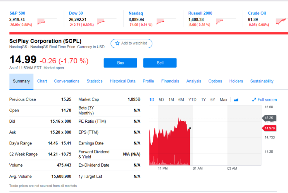Screen dimensions: 288x193
Task: Open the Crude Oil mini sparkline chart
Action: (282, 21)
